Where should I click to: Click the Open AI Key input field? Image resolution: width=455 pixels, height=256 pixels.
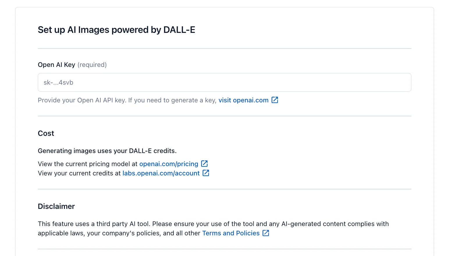pos(224,82)
